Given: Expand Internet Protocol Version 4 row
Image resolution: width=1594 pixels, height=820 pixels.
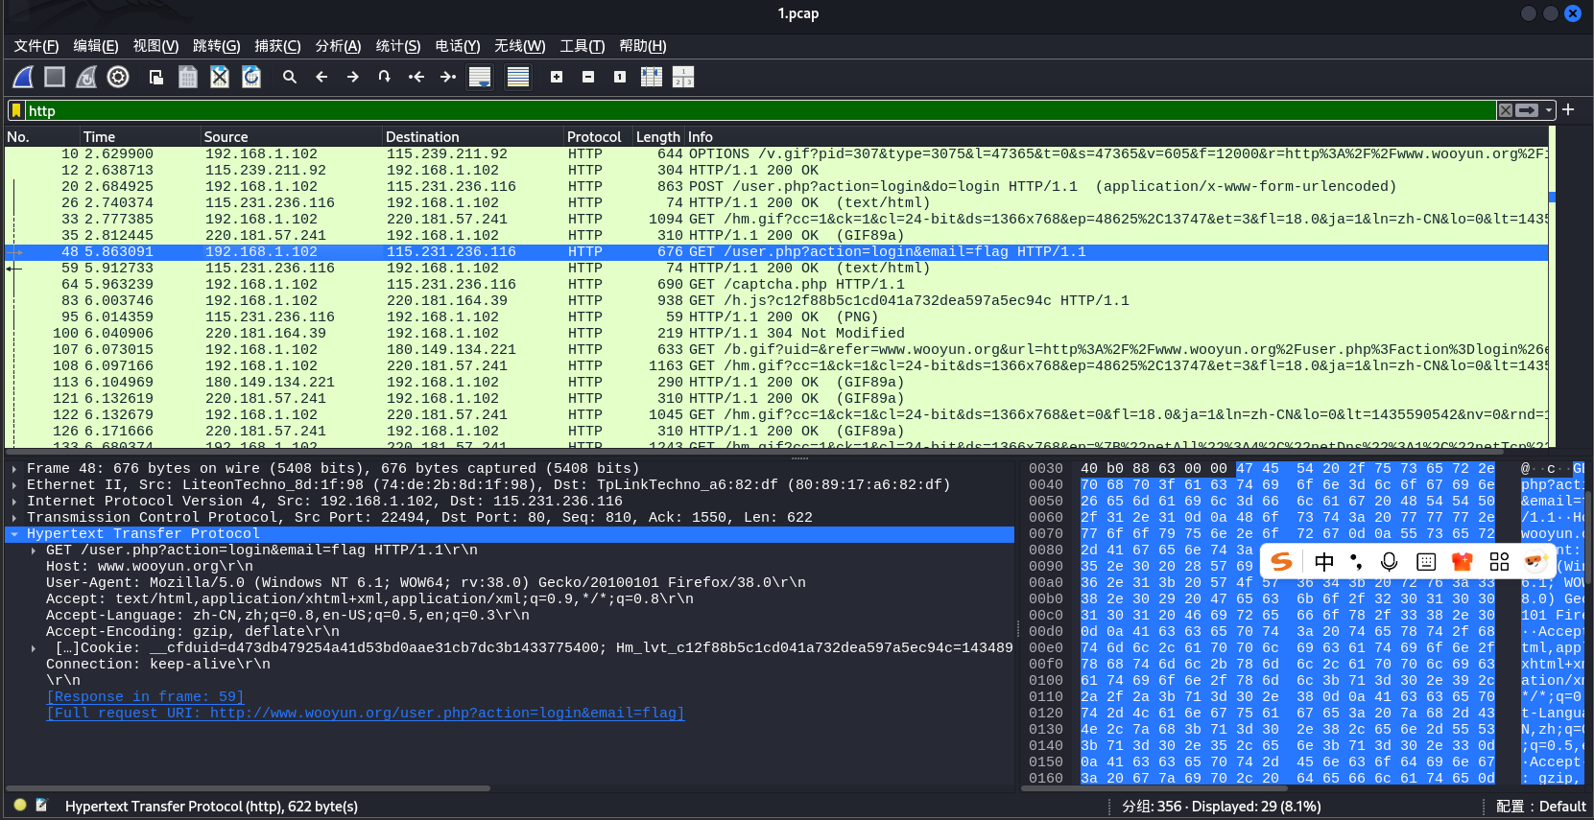Looking at the screenshot, I should [14, 502].
